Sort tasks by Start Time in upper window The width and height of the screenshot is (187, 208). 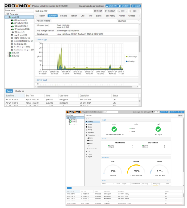[x=15, y=96]
